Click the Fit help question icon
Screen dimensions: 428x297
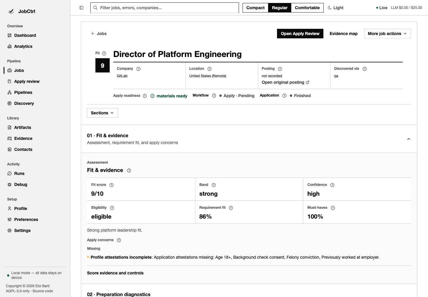coord(104,53)
